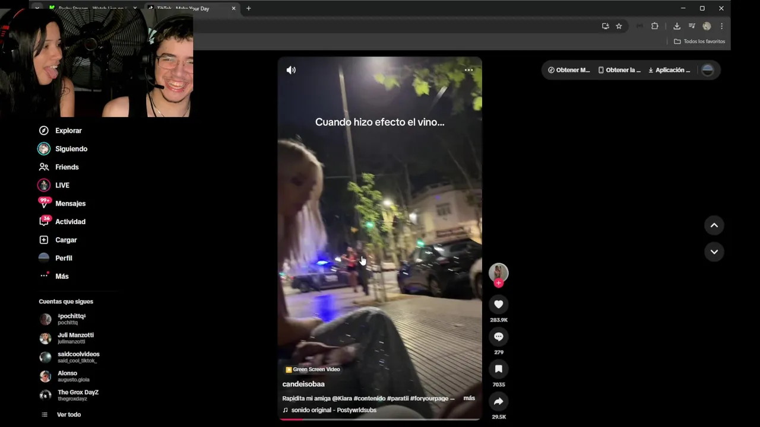Open the Chrome media control icon
Screen dimensions: 760x427
(692, 26)
